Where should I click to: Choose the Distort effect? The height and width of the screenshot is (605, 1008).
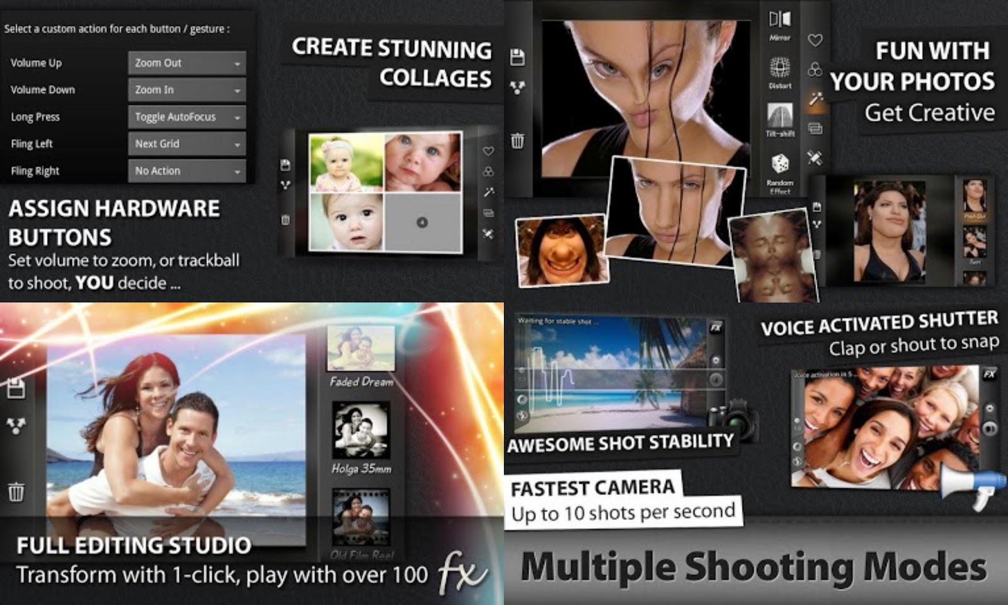780,72
